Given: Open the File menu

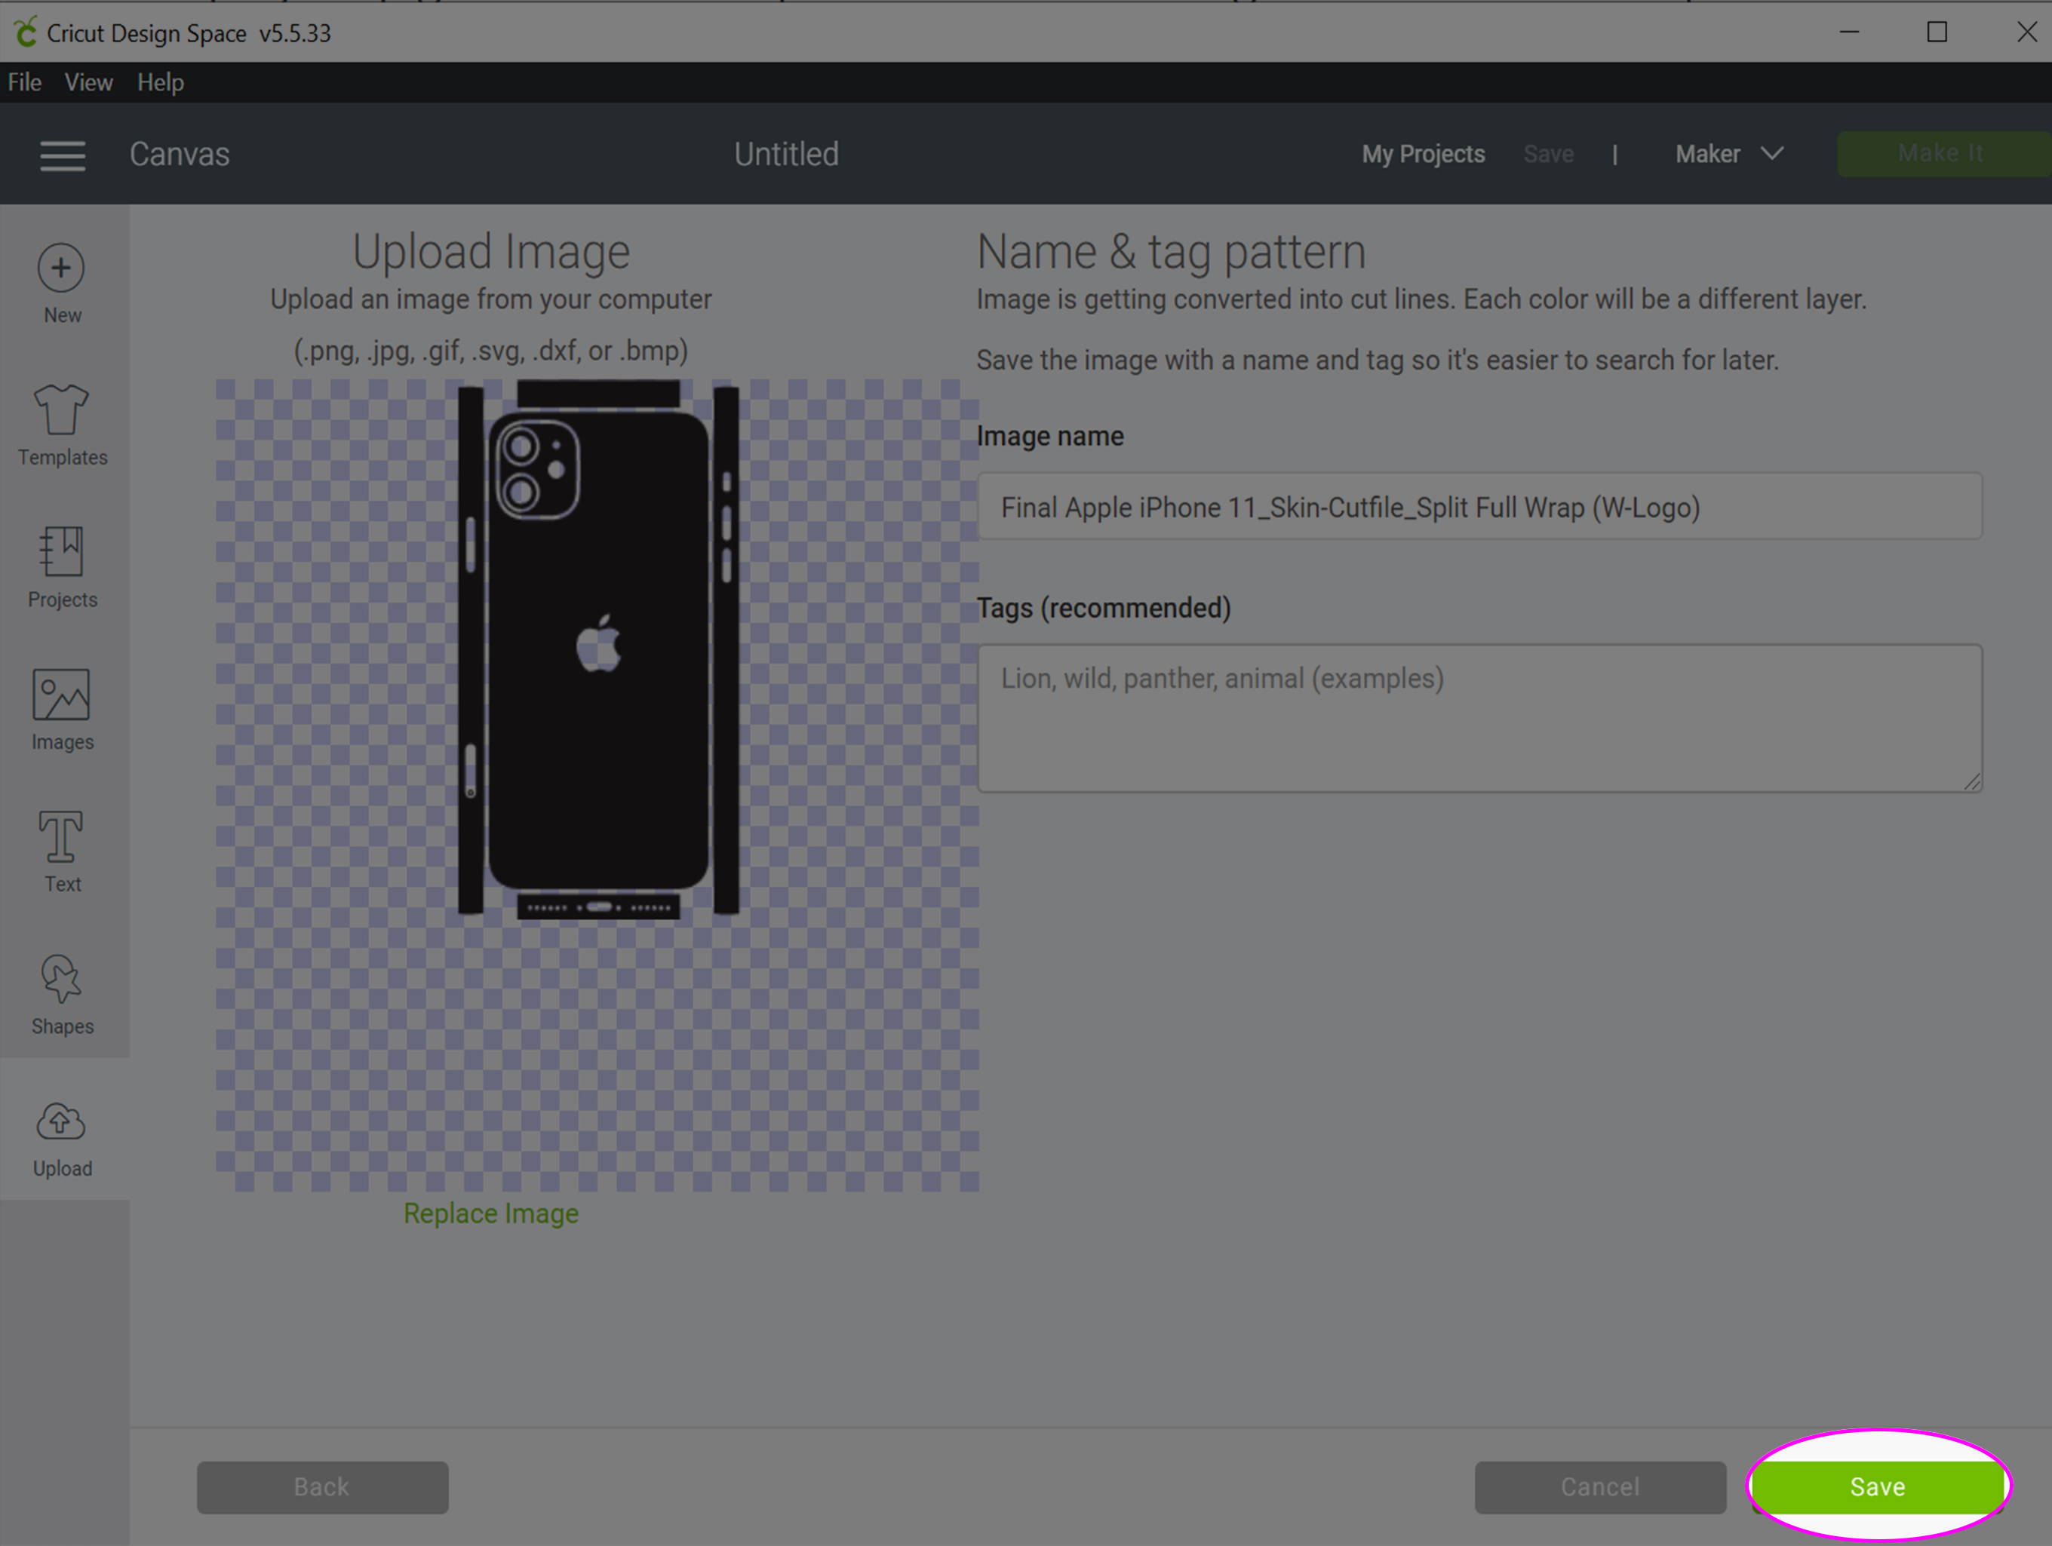Looking at the screenshot, I should 24,82.
